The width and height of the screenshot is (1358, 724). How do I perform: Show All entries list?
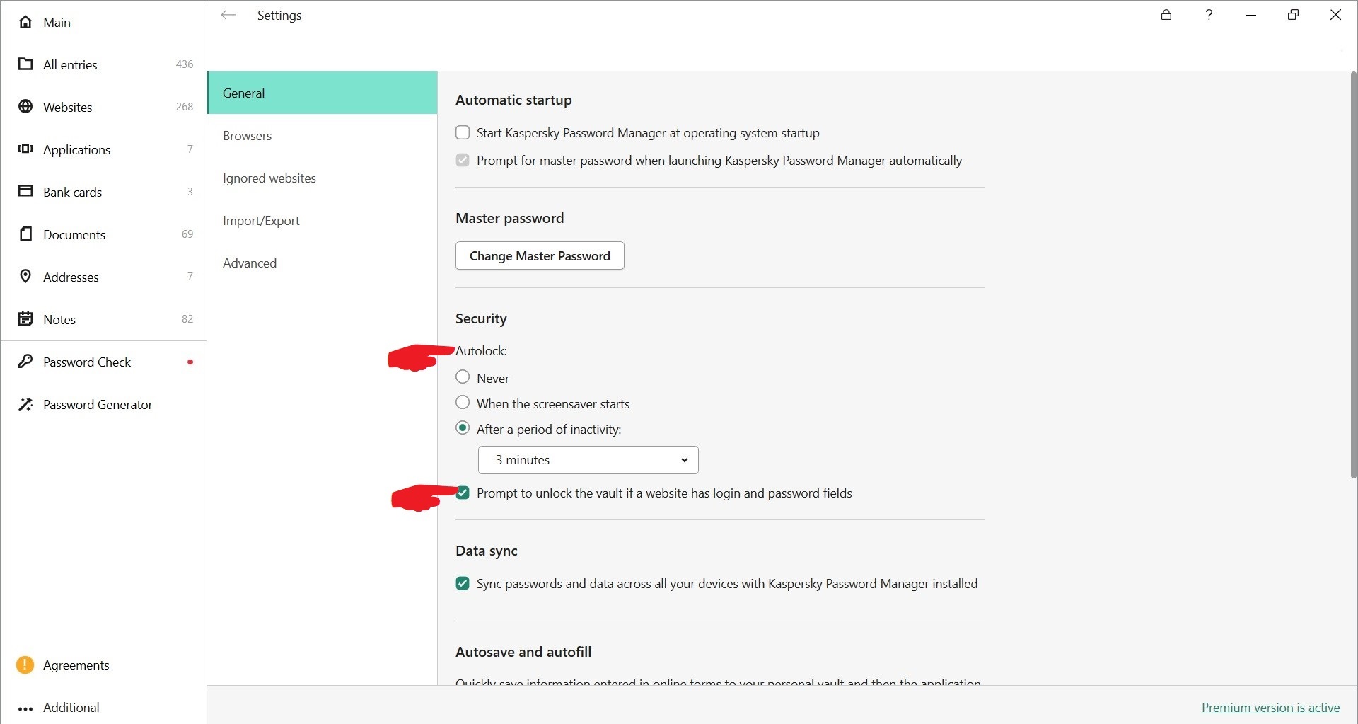click(x=103, y=64)
